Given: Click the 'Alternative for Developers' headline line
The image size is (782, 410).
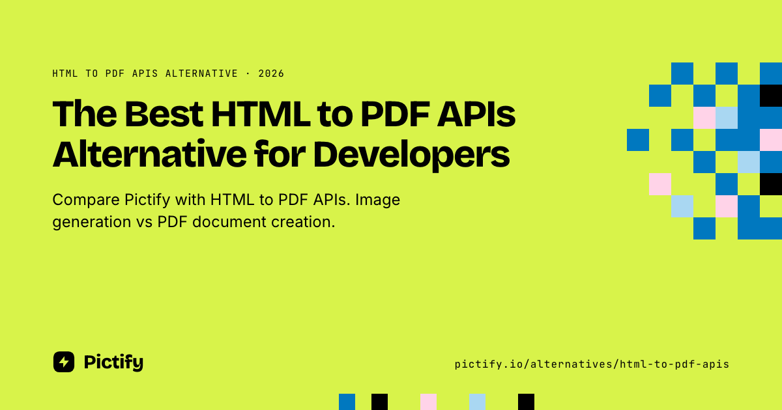Looking at the screenshot, I should click(281, 154).
